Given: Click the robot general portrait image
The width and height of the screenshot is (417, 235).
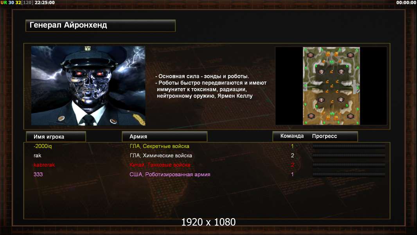Looking at the screenshot, I should coord(88,85).
